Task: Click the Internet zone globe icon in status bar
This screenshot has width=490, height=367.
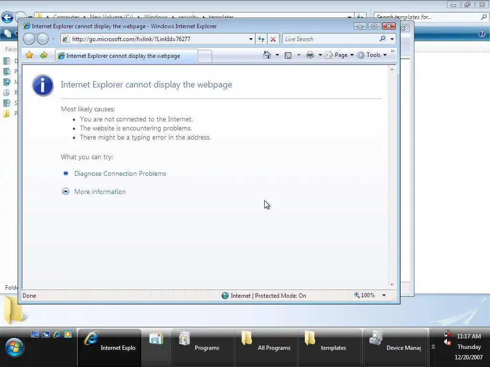Action: pos(225,295)
